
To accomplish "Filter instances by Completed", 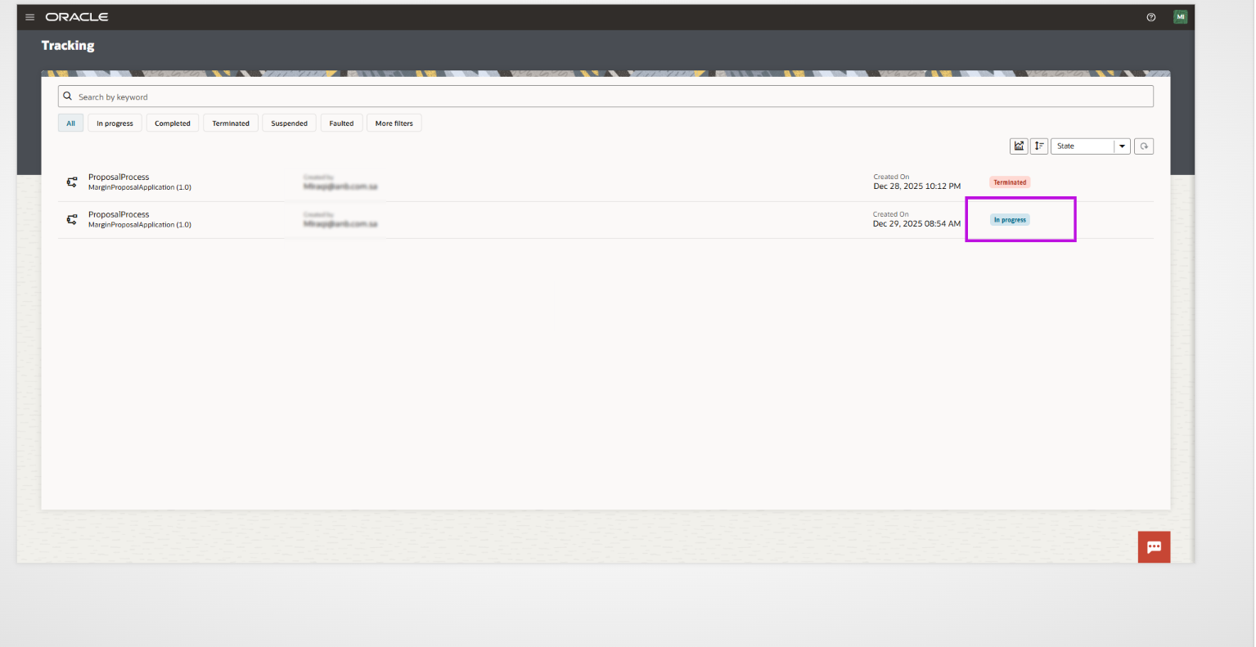I will (x=173, y=124).
